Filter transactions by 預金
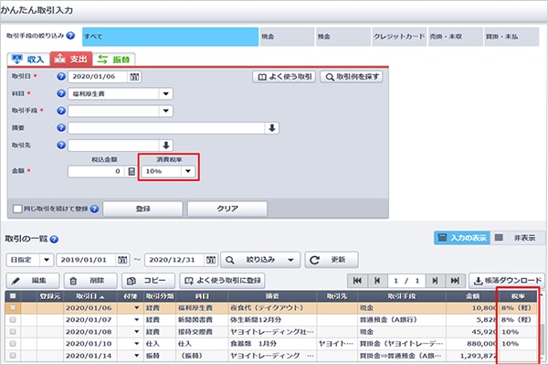The height and width of the screenshot is (365, 548). pos(342,37)
